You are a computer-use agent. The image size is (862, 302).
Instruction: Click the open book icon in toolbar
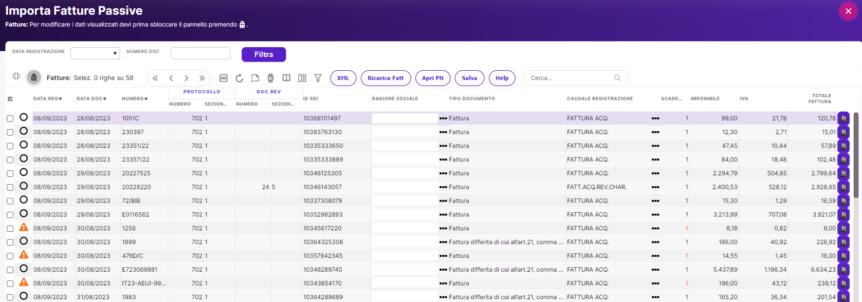[286, 78]
